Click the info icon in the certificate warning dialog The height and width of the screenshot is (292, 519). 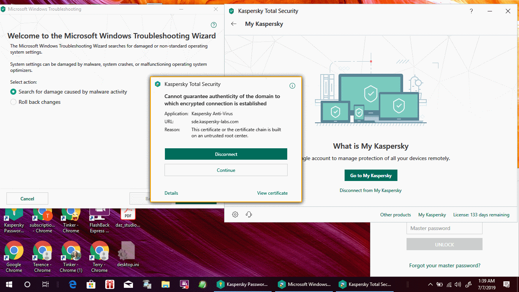[x=292, y=86]
